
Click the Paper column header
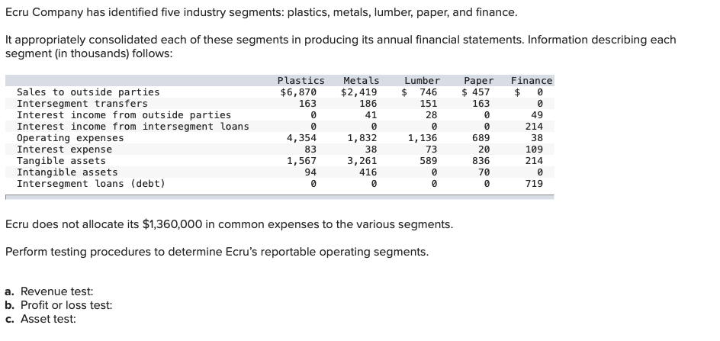[478, 81]
